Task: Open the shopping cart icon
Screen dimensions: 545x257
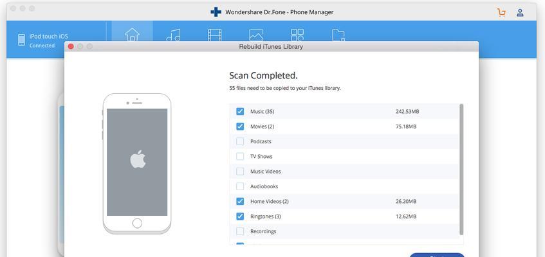Action: pyautogui.click(x=501, y=13)
